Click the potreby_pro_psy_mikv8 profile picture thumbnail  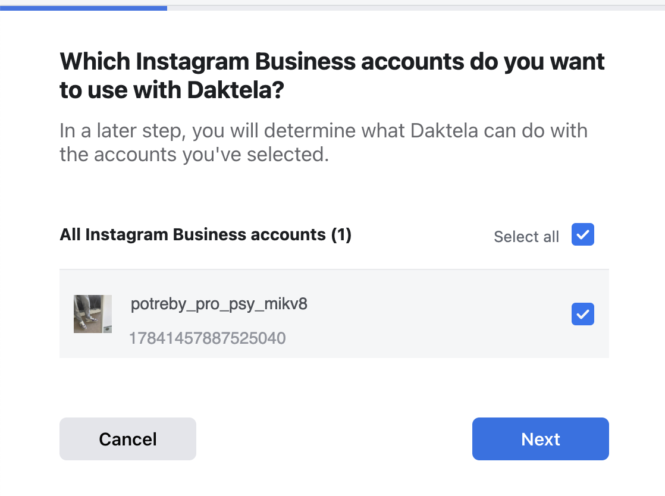point(92,313)
